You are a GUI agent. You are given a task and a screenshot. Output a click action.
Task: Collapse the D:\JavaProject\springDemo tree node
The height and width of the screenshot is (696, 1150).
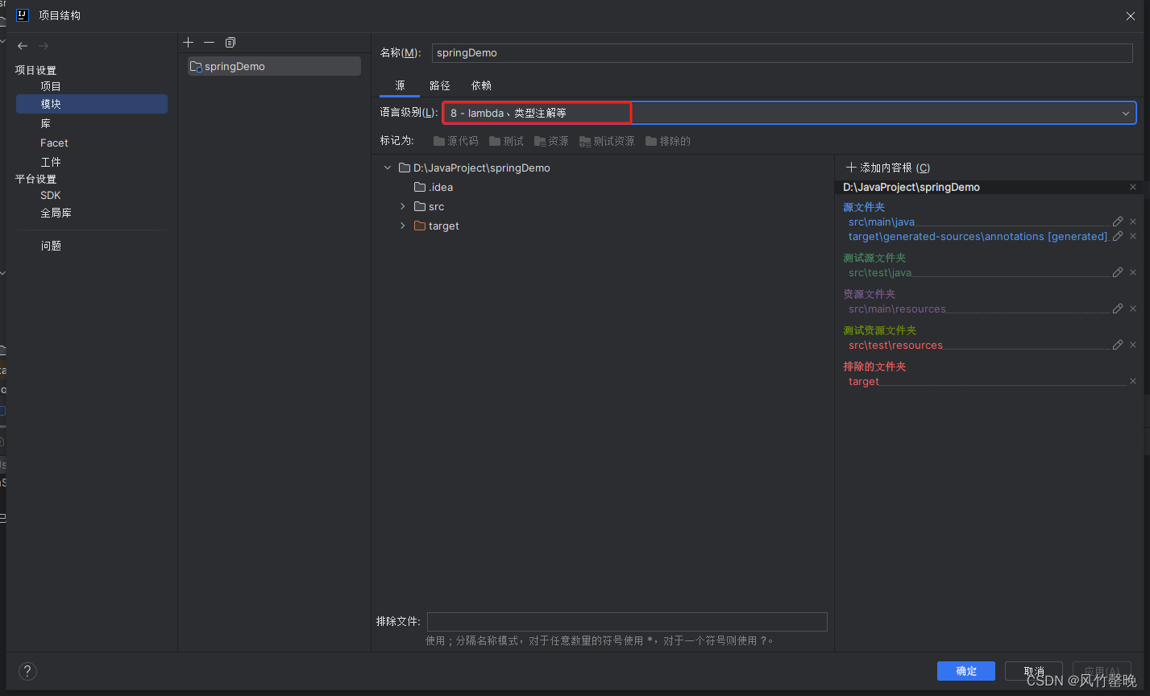coord(388,168)
